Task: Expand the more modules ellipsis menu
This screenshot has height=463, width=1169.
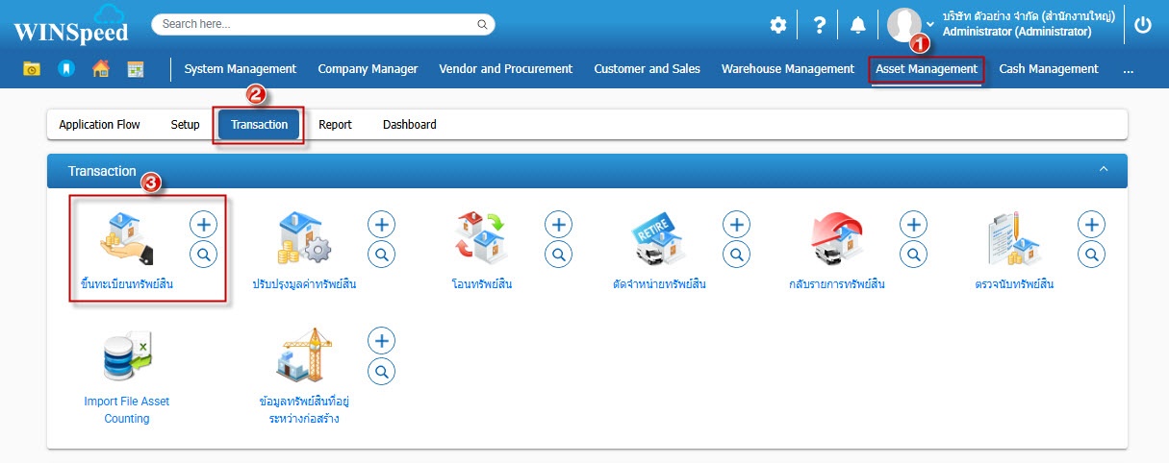Action: (x=1128, y=69)
